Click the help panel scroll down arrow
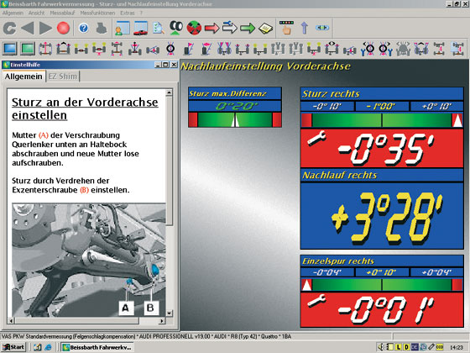 pyautogui.click(x=169, y=313)
